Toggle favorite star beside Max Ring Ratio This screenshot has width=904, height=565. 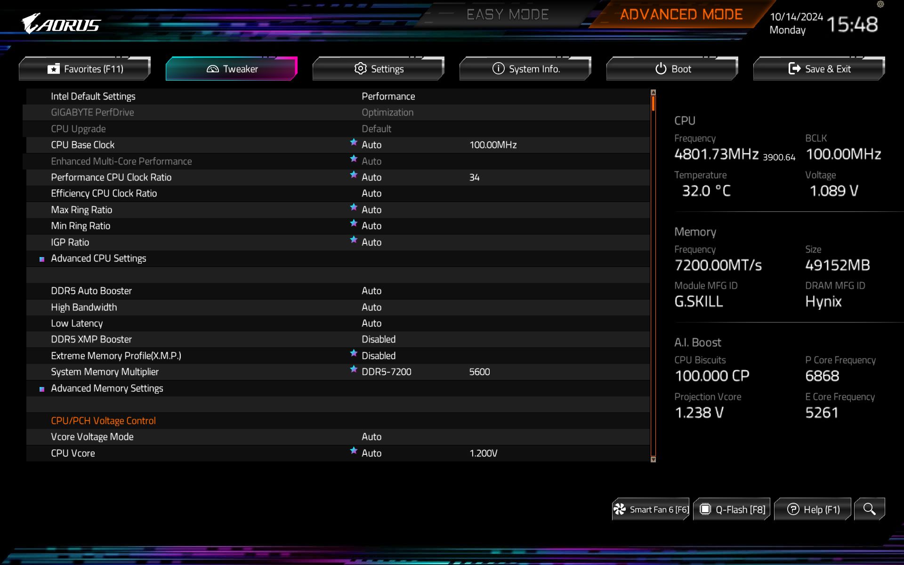pos(354,207)
